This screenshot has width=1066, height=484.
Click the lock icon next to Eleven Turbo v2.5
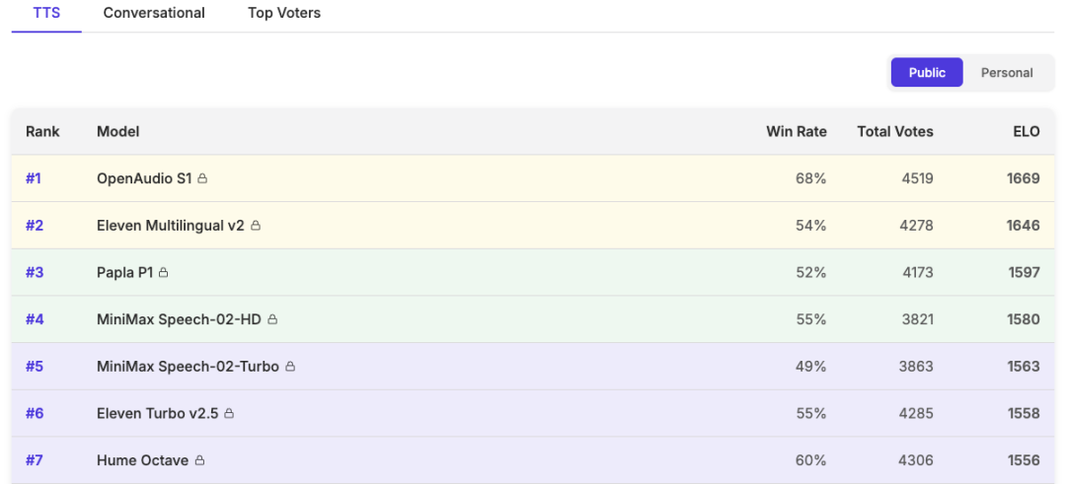click(229, 413)
